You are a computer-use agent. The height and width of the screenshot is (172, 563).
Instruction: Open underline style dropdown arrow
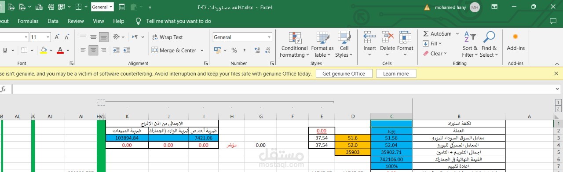(12, 50)
